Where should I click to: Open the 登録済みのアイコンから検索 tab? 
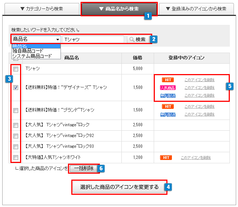(196, 9)
